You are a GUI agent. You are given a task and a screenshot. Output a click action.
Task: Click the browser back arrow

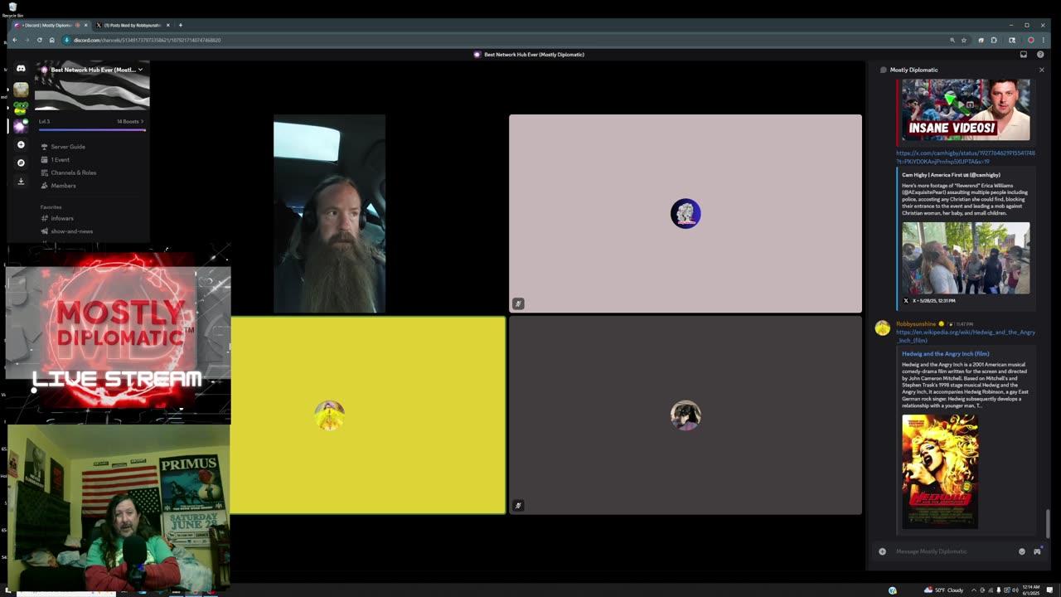14,40
